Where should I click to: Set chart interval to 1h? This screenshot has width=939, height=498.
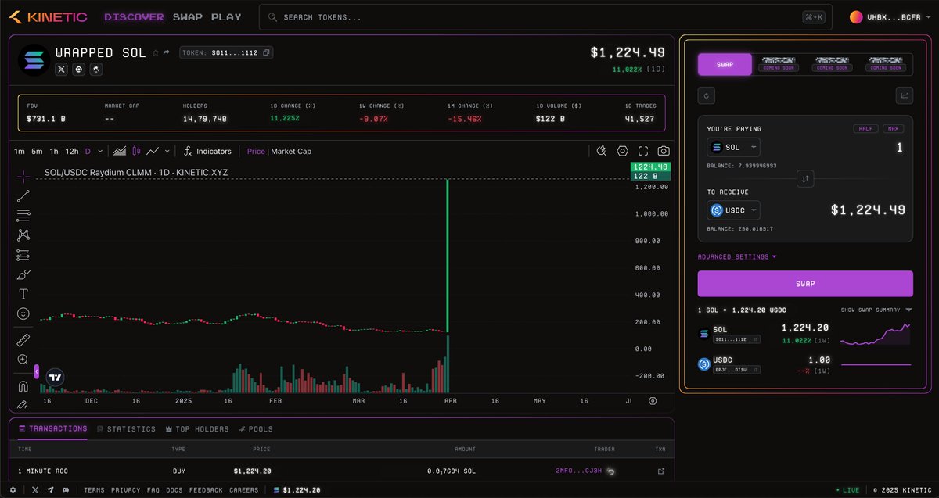(x=54, y=151)
